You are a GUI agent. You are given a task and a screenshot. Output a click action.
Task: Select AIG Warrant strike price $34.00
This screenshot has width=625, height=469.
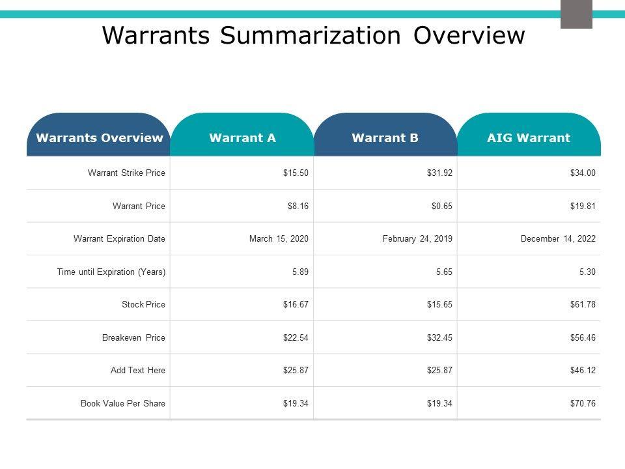coord(582,173)
